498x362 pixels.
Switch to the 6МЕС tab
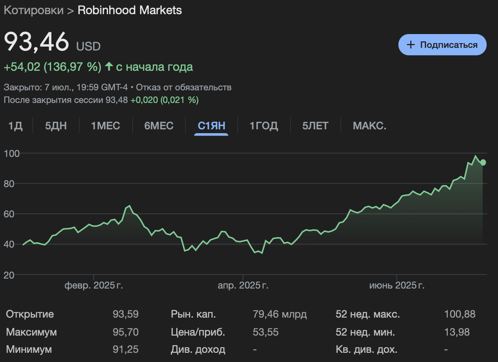[159, 126]
